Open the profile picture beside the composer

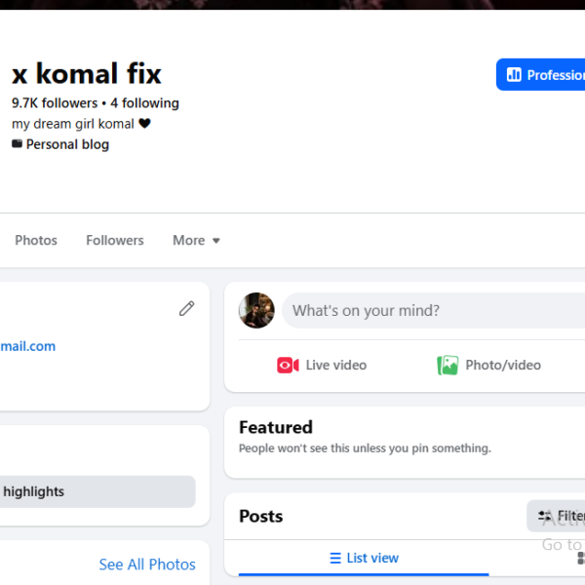(256, 310)
